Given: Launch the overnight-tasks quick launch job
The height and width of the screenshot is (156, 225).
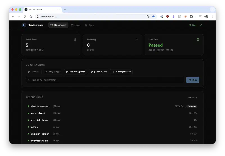Looking at the screenshot, I should [x=121, y=72].
